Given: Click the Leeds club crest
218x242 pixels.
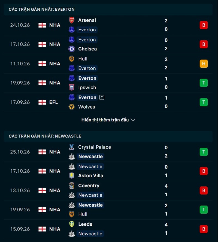Looking at the screenshot, I should coord(72,224).
